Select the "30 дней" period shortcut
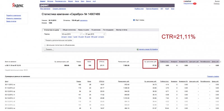The image size is (224, 111). (81, 37)
